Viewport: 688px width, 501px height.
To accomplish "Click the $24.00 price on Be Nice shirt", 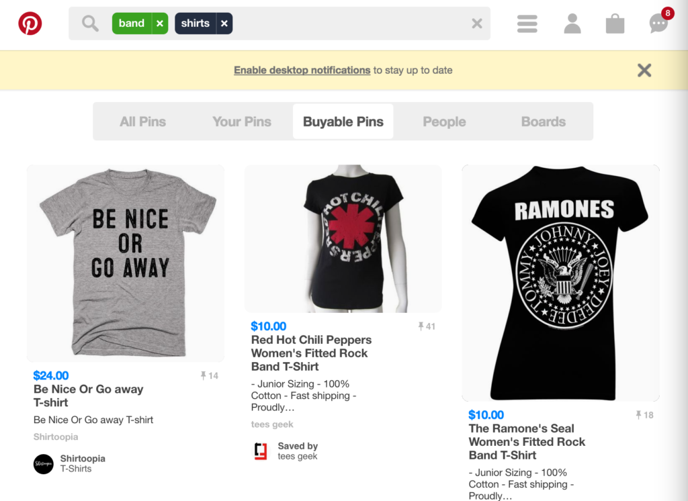I will point(50,375).
